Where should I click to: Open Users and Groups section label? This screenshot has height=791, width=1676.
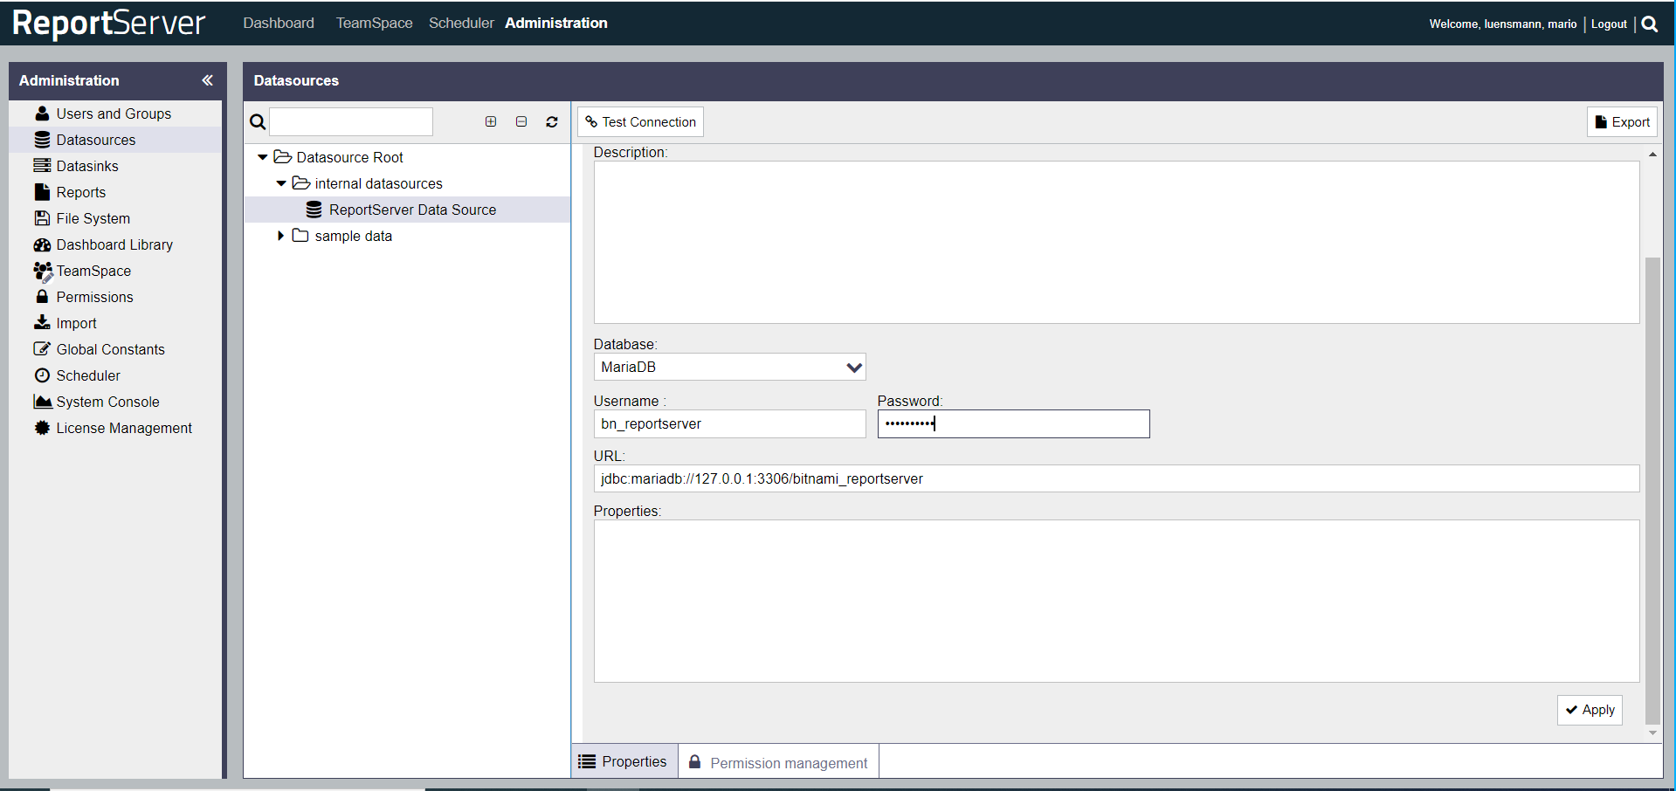click(x=114, y=113)
